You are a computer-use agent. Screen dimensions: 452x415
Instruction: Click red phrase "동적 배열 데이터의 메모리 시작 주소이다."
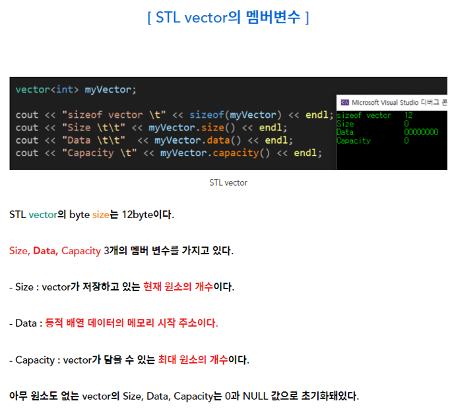coord(132,323)
